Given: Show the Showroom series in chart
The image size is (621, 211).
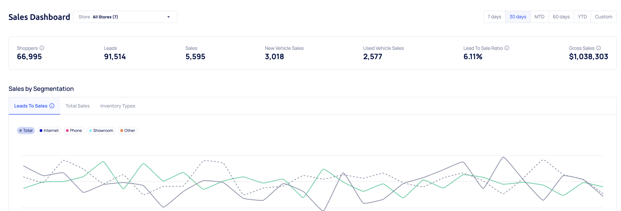Looking at the screenshot, I should coord(101,130).
